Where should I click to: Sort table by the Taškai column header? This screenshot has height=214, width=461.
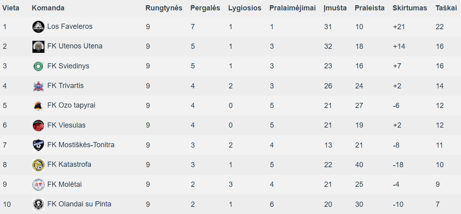click(x=446, y=8)
